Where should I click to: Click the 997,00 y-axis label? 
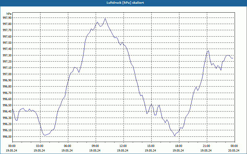click(7, 74)
